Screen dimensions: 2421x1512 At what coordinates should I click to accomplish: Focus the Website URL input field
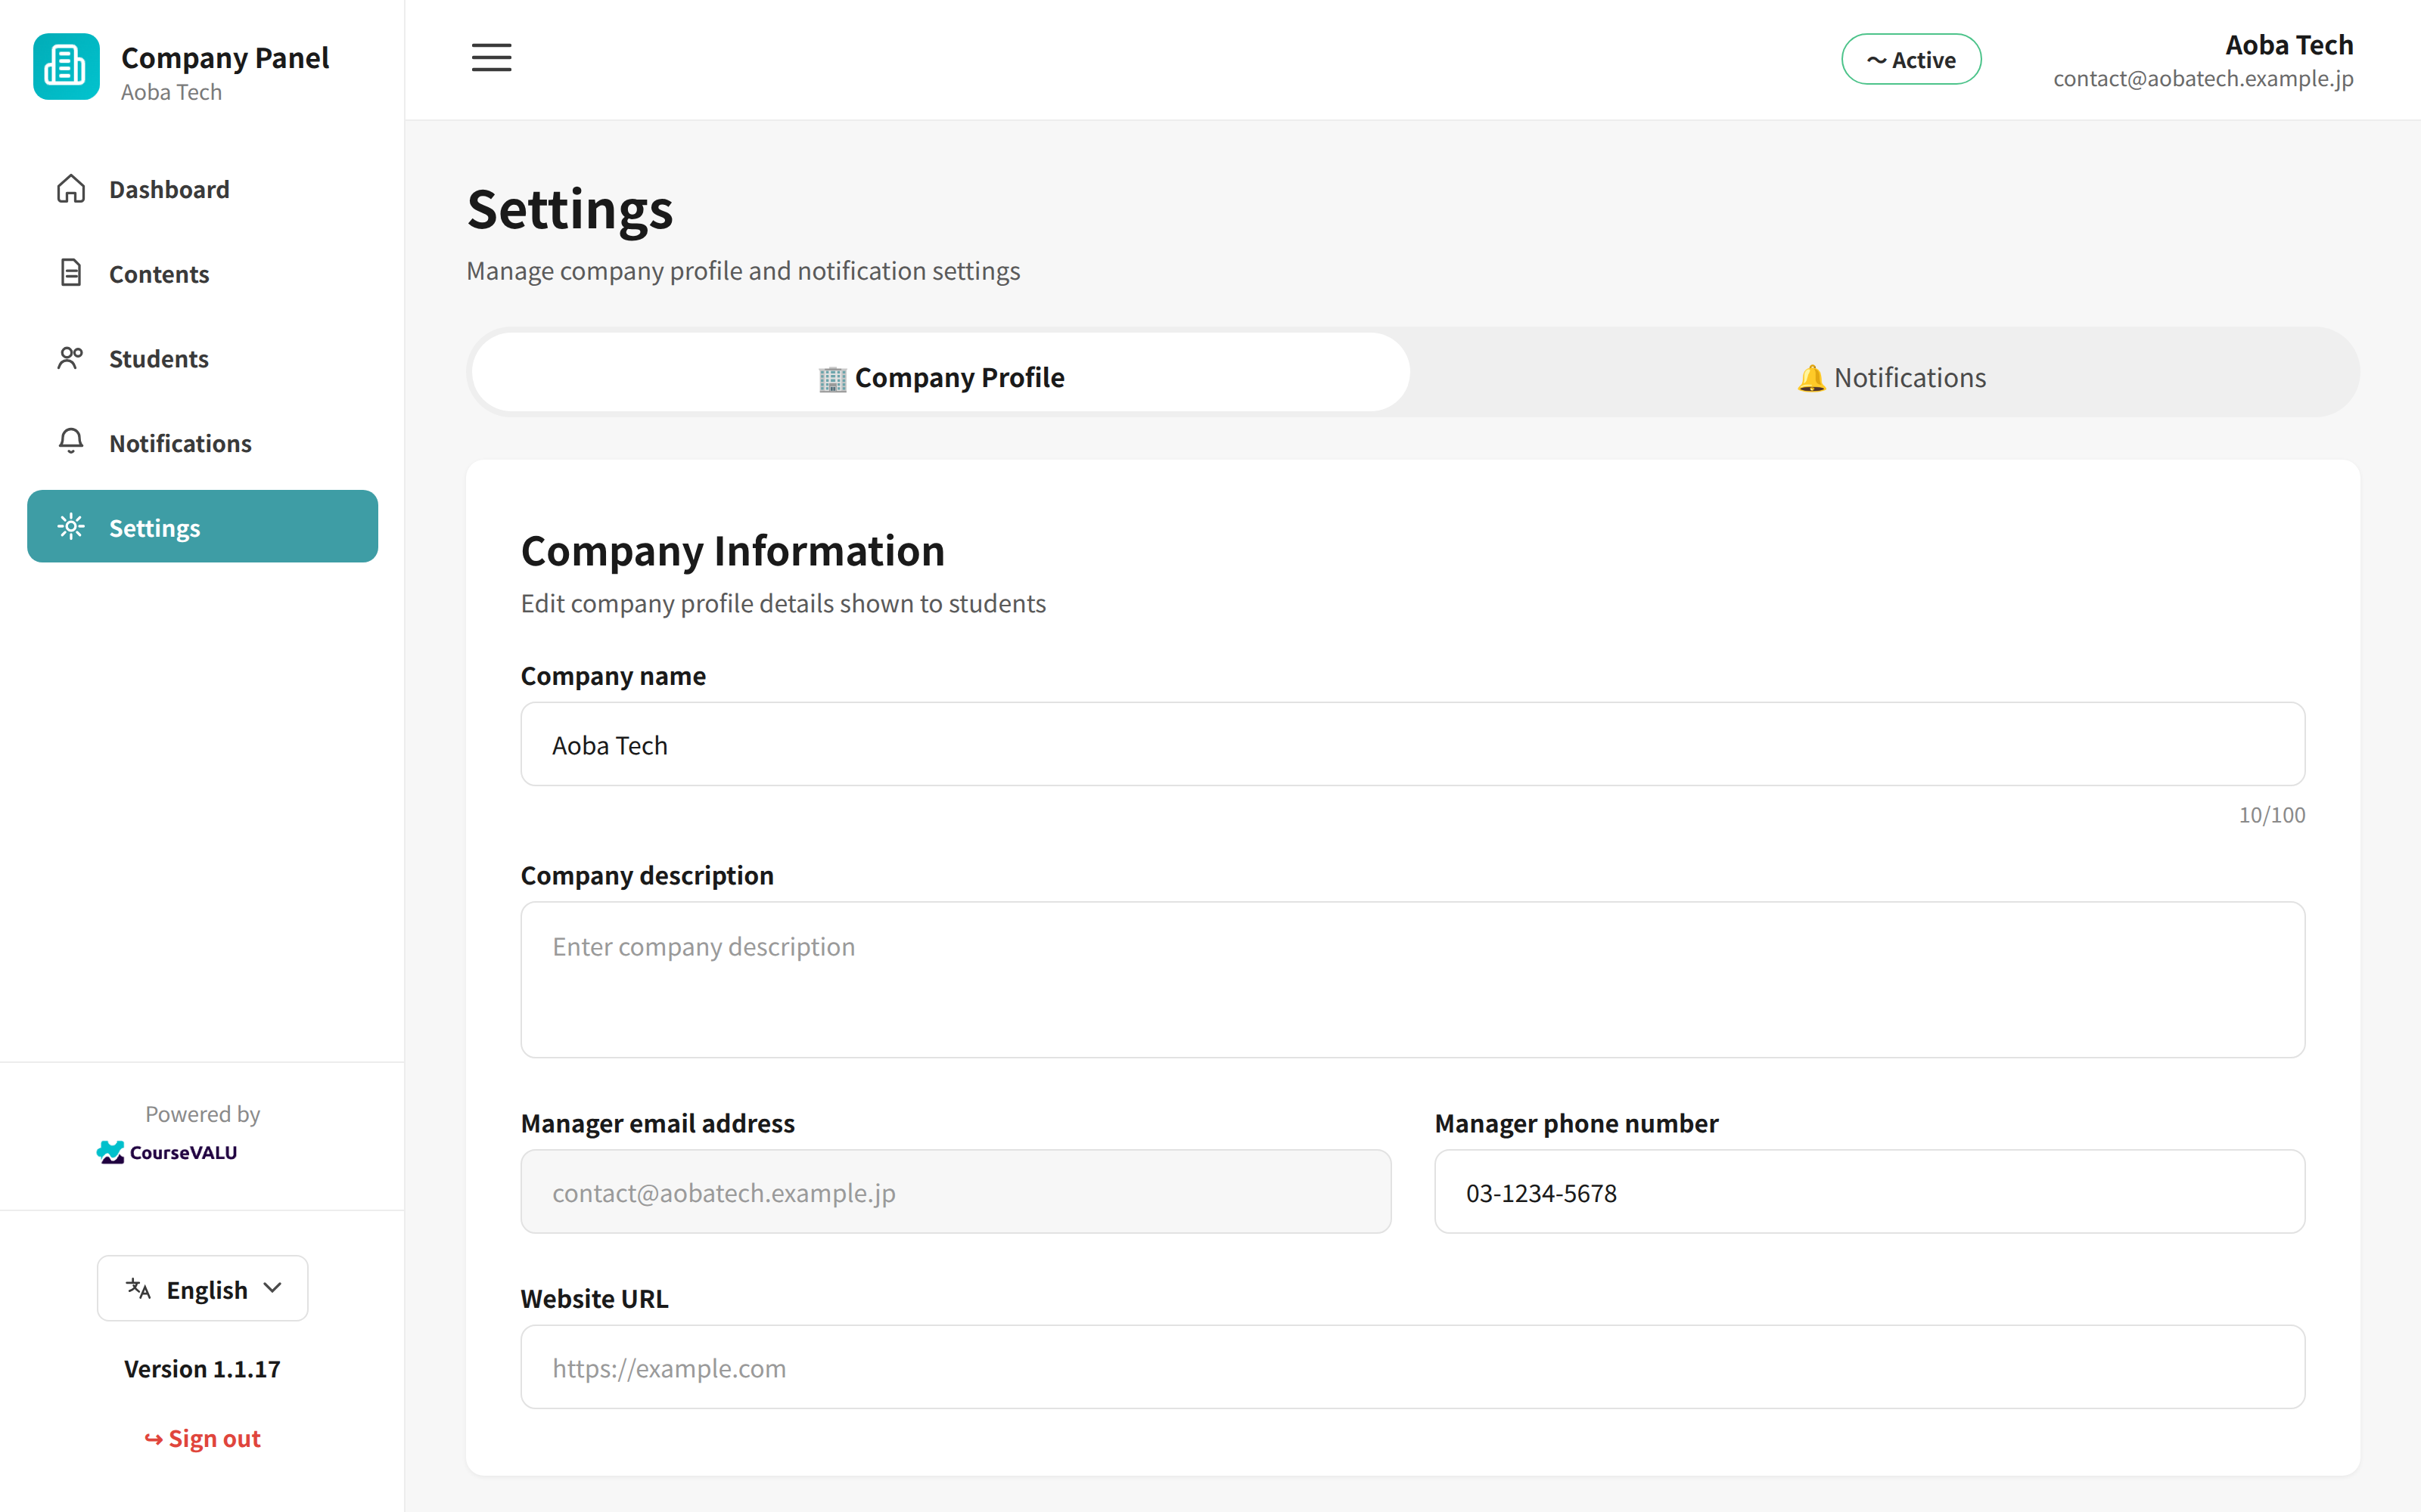1413,1367
